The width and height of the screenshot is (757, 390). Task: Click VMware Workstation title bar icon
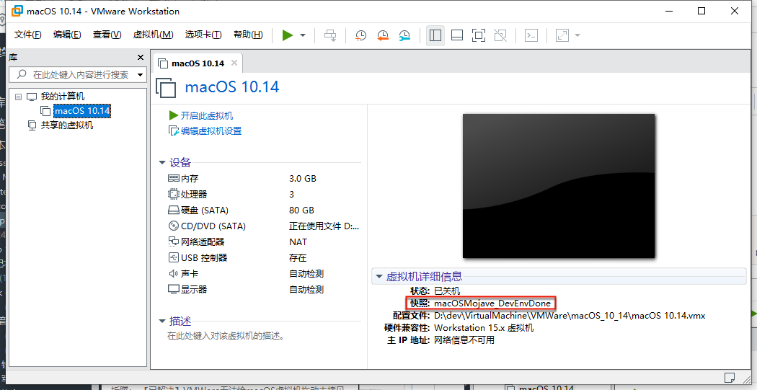17,11
